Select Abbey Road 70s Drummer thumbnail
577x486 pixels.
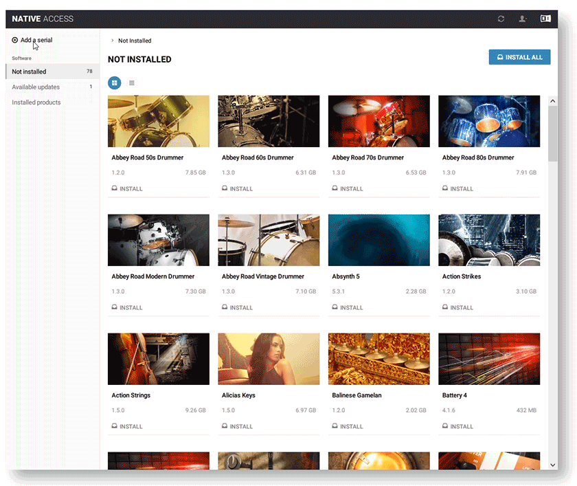click(379, 121)
